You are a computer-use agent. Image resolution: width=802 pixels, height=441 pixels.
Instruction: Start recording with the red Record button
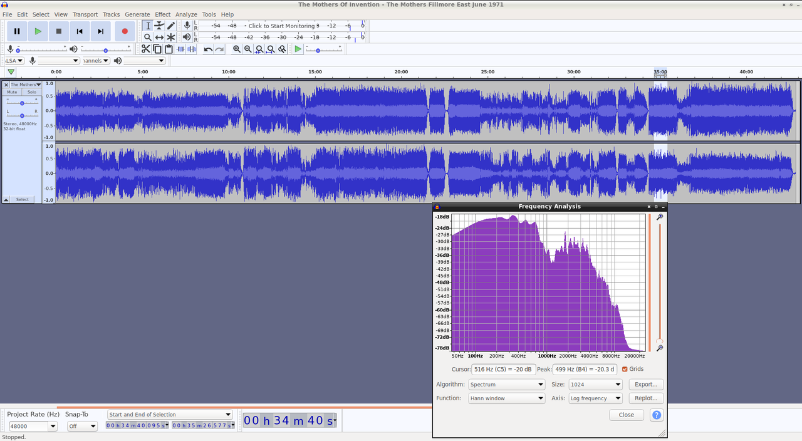click(x=125, y=31)
